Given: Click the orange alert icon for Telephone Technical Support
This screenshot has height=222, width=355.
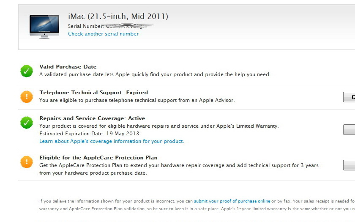Looking at the screenshot, I should click(x=27, y=97).
